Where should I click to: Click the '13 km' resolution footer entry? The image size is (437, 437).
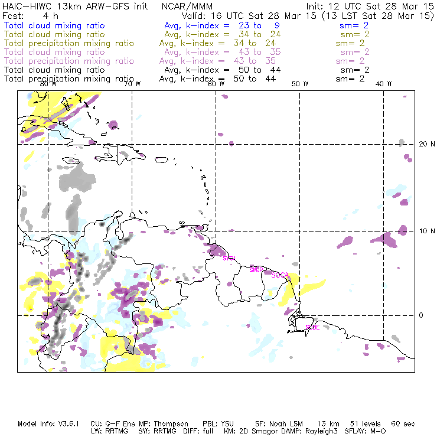pos(328,424)
